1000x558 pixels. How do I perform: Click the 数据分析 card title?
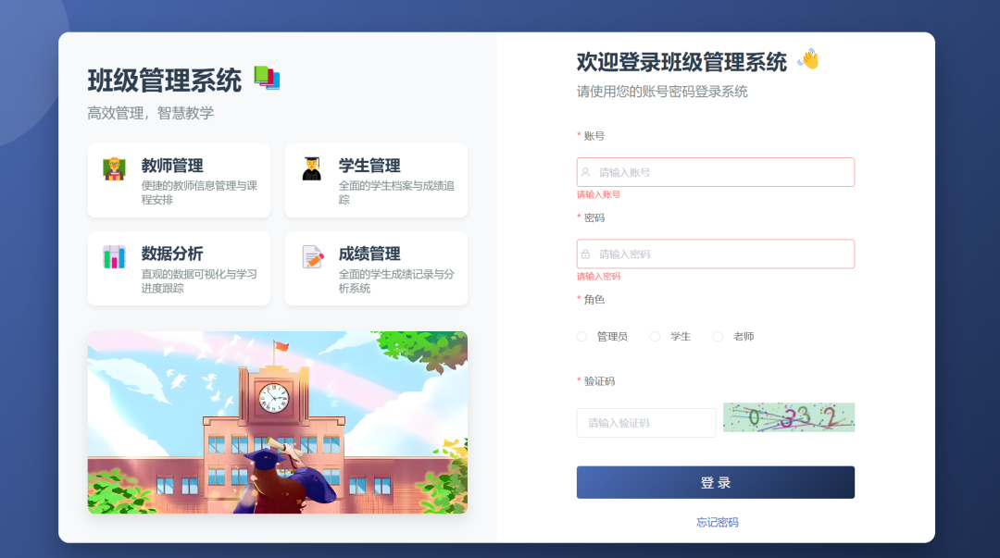pos(172,254)
